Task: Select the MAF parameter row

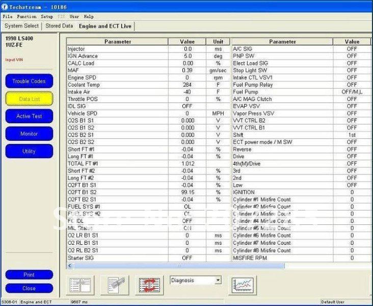Action: point(148,70)
